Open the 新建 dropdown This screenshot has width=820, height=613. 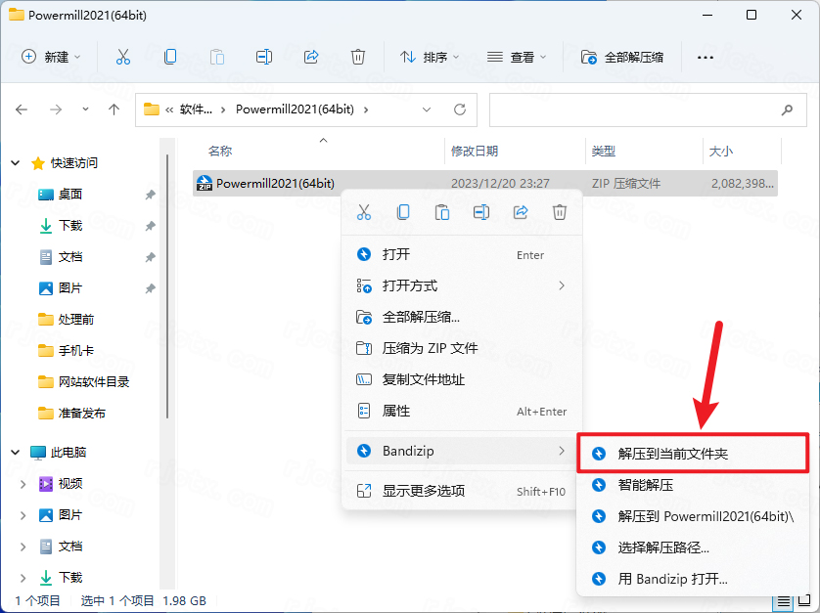(x=51, y=57)
